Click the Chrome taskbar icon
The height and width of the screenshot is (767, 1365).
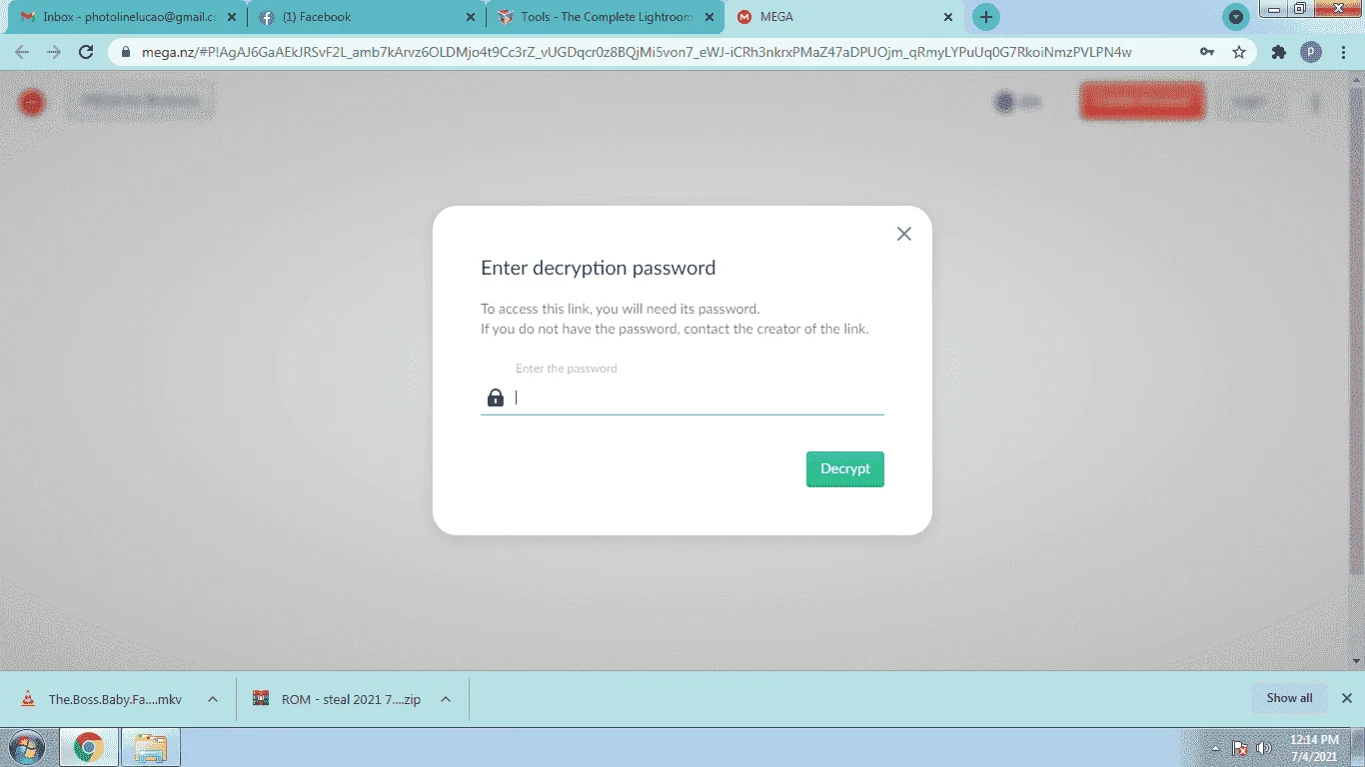coord(88,747)
